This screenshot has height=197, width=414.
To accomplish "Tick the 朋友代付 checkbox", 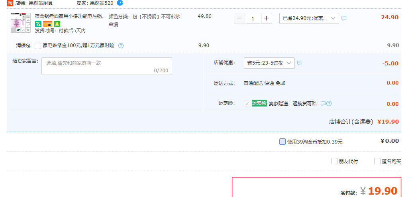I will [x=334, y=161].
